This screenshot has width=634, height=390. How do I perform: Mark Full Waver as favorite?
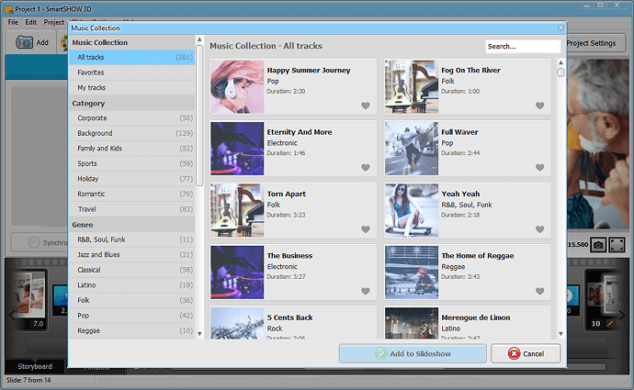pos(540,168)
